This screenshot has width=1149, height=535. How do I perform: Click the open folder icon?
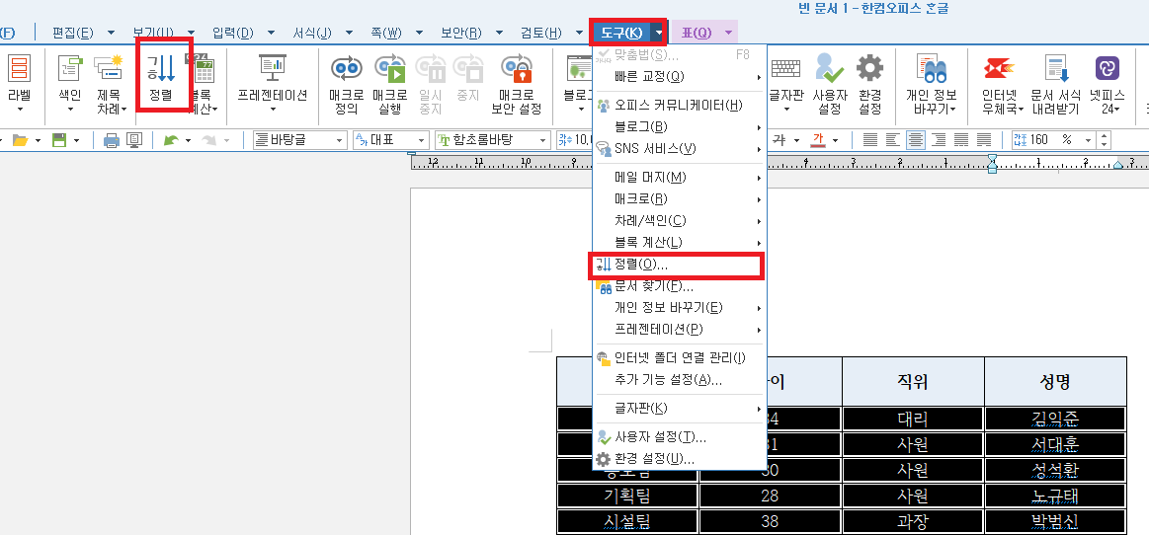pyautogui.click(x=20, y=140)
